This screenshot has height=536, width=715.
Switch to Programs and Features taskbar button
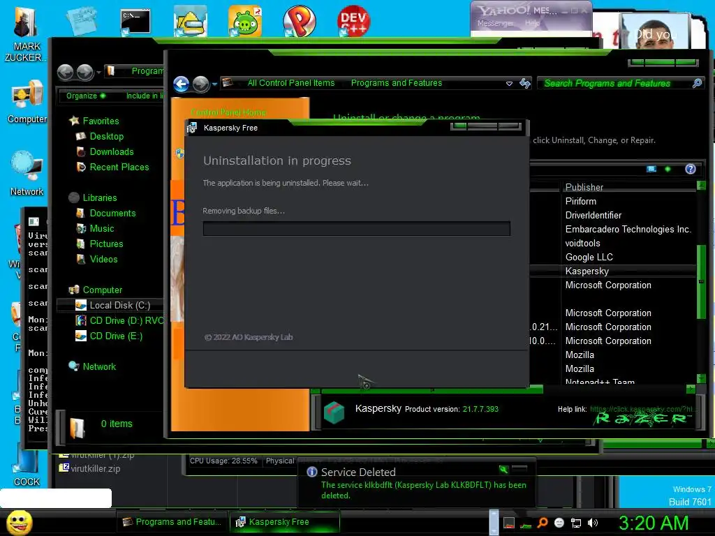(x=172, y=522)
